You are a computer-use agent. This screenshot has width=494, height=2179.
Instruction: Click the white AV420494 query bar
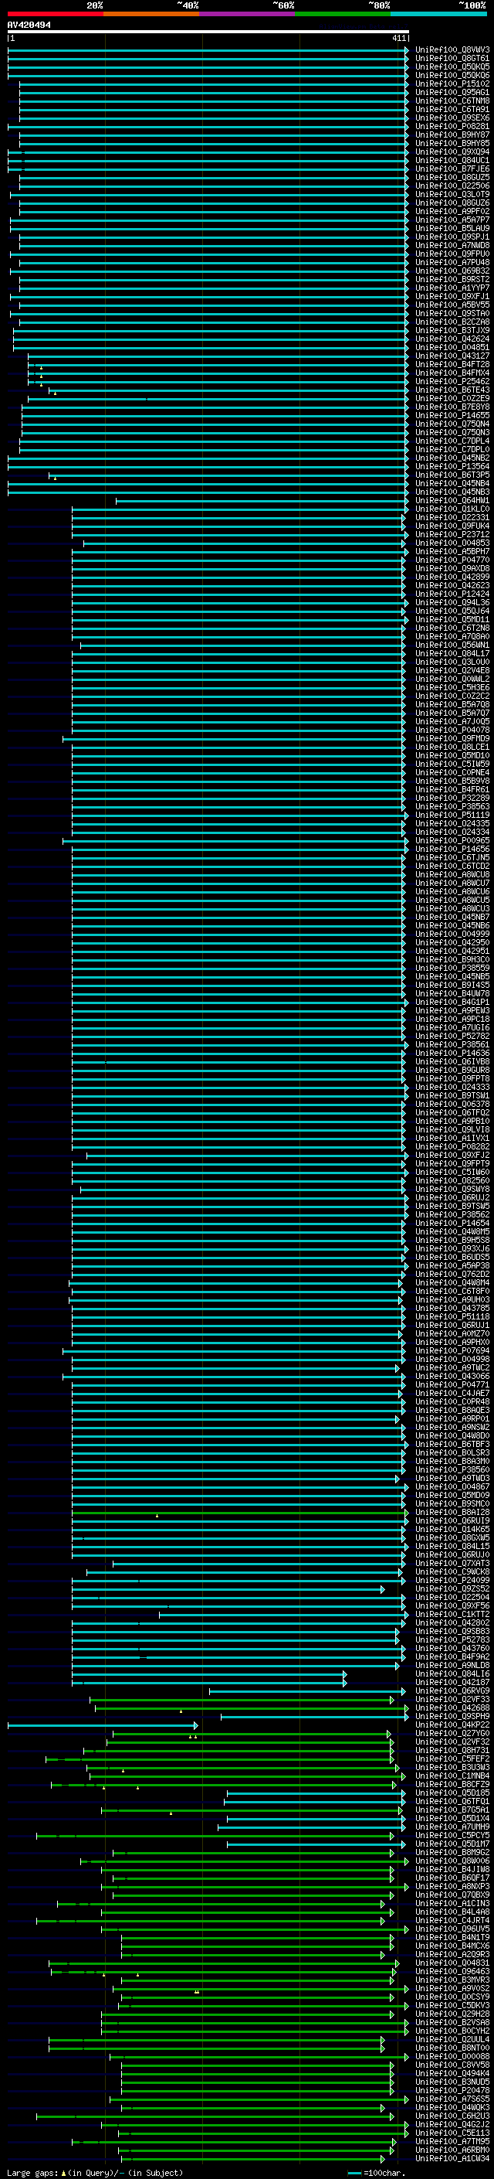(208, 31)
